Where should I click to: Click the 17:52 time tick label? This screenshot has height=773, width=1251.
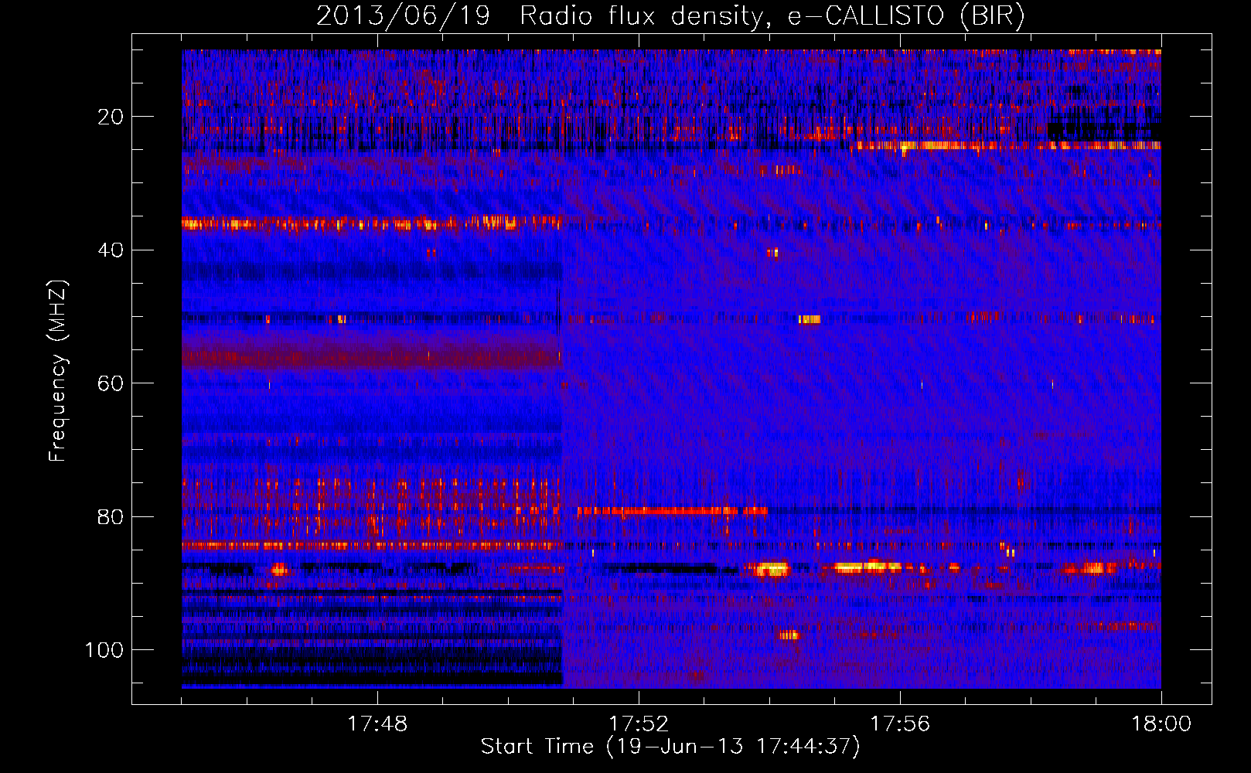pyautogui.click(x=639, y=724)
